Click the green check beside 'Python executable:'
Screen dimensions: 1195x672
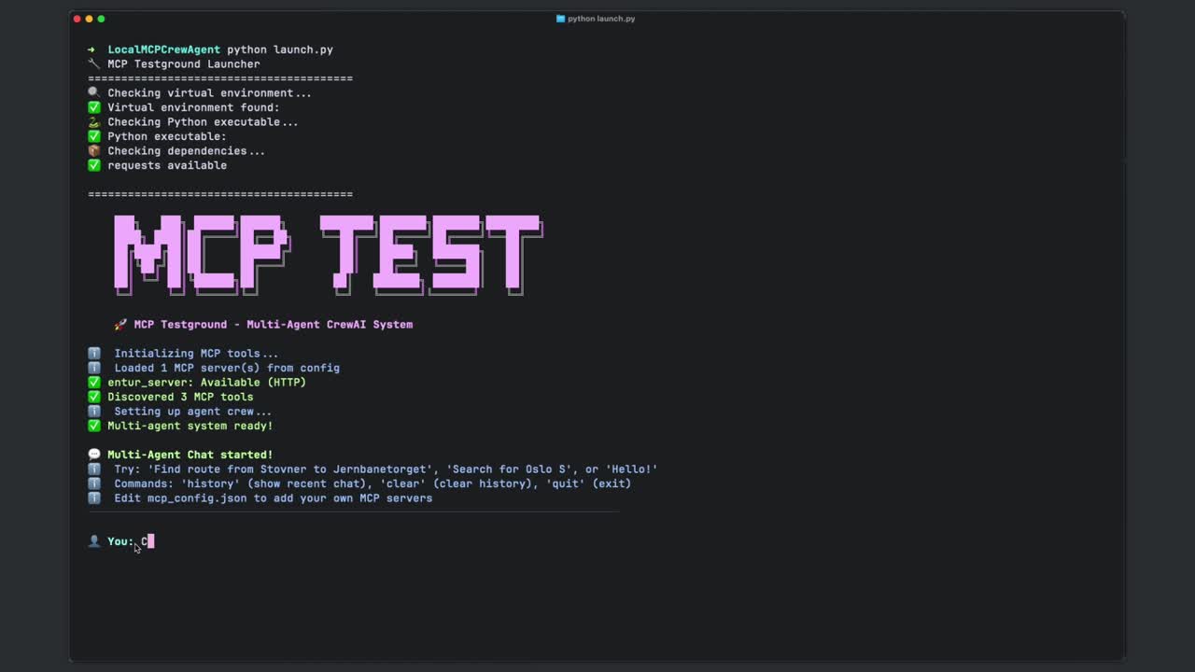pyautogui.click(x=93, y=136)
